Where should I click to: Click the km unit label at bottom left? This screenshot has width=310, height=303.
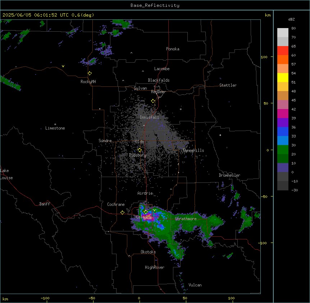coord(5,299)
